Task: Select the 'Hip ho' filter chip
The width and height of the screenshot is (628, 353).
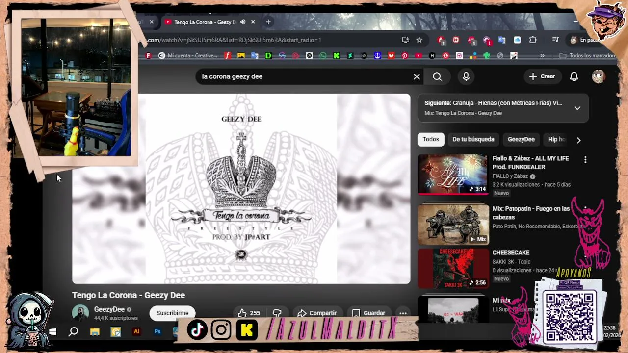Action: pos(556,139)
